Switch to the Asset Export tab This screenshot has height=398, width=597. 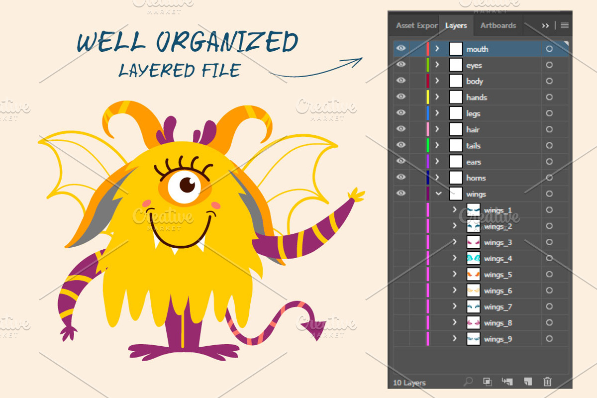pos(416,25)
